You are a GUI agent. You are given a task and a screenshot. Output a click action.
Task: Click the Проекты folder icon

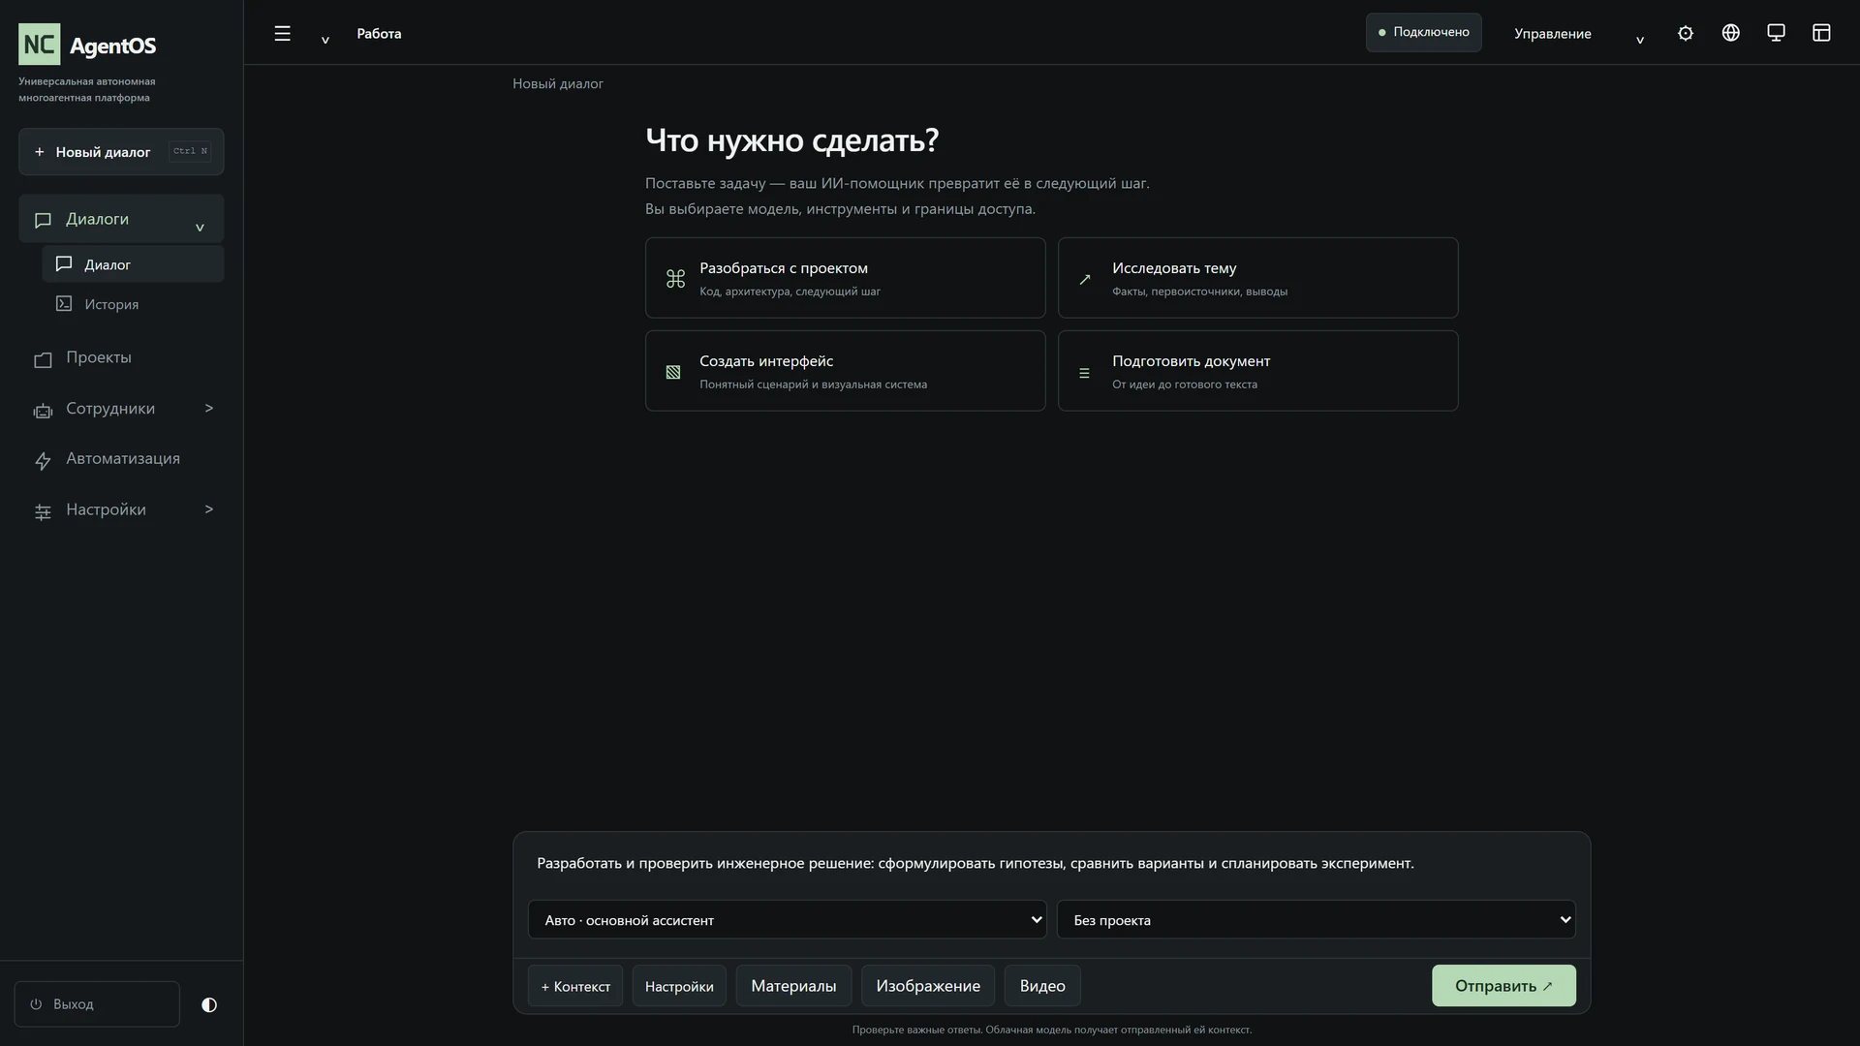(43, 359)
